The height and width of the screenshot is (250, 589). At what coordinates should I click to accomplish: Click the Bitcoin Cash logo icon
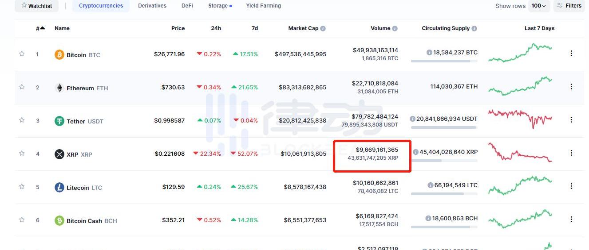pyautogui.click(x=59, y=221)
